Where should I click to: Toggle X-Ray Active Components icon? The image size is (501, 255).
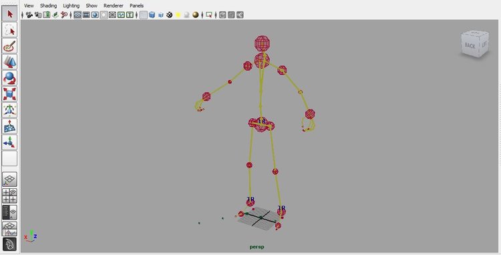(231, 15)
